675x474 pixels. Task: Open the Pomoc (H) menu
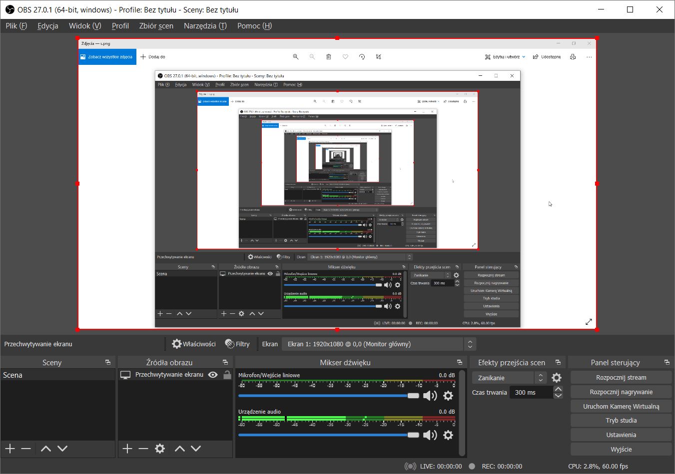(x=255, y=26)
